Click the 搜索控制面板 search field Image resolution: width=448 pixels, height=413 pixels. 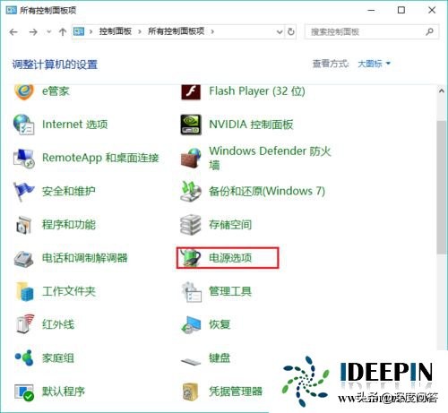pyautogui.click(x=372, y=31)
